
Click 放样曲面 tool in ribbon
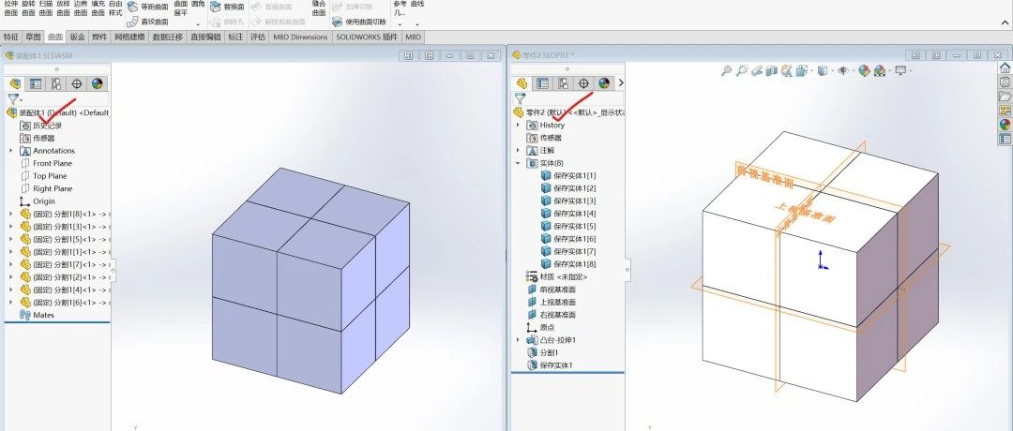[x=63, y=7]
